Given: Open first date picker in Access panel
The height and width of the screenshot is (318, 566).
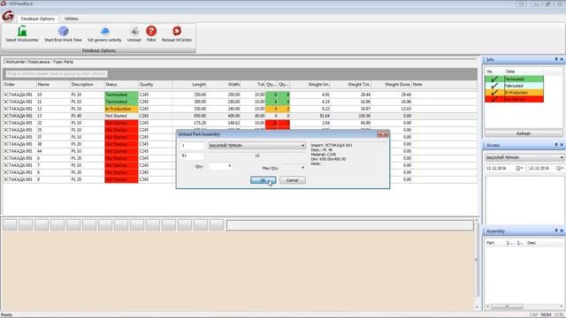Looking at the screenshot, I should click(x=519, y=169).
